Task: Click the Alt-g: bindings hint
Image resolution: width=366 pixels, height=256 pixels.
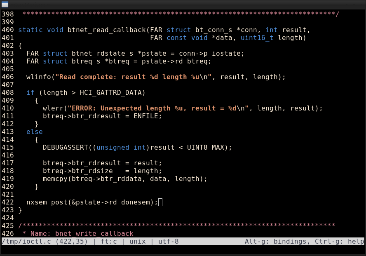Action: point(277,242)
